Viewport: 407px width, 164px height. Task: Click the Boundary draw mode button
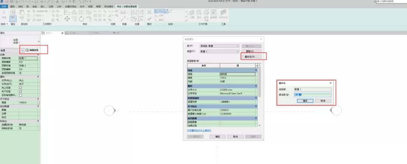coord(159,15)
